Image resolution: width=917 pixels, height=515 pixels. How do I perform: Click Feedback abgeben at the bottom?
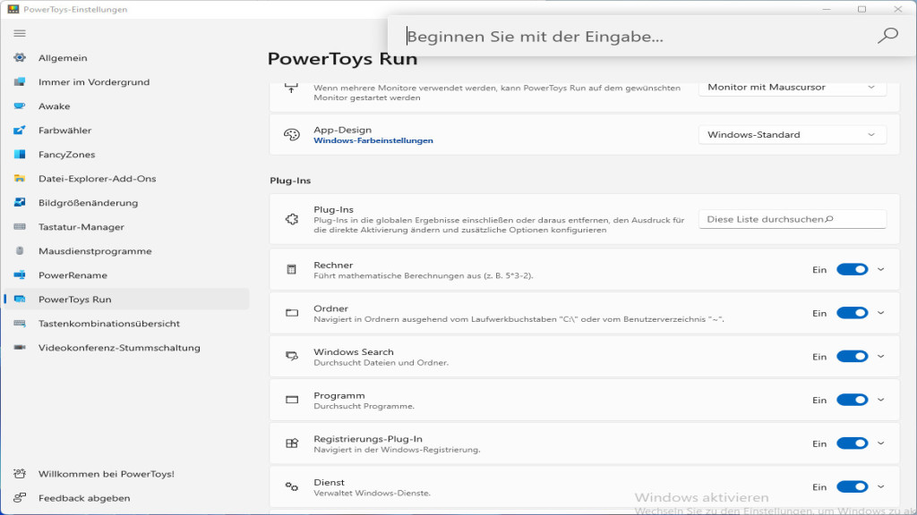(x=85, y=498)
